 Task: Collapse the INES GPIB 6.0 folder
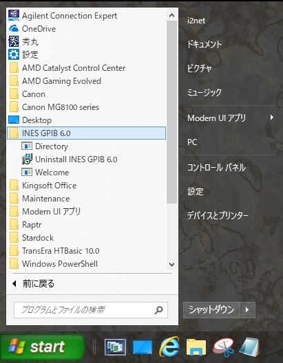click(87, 133)
